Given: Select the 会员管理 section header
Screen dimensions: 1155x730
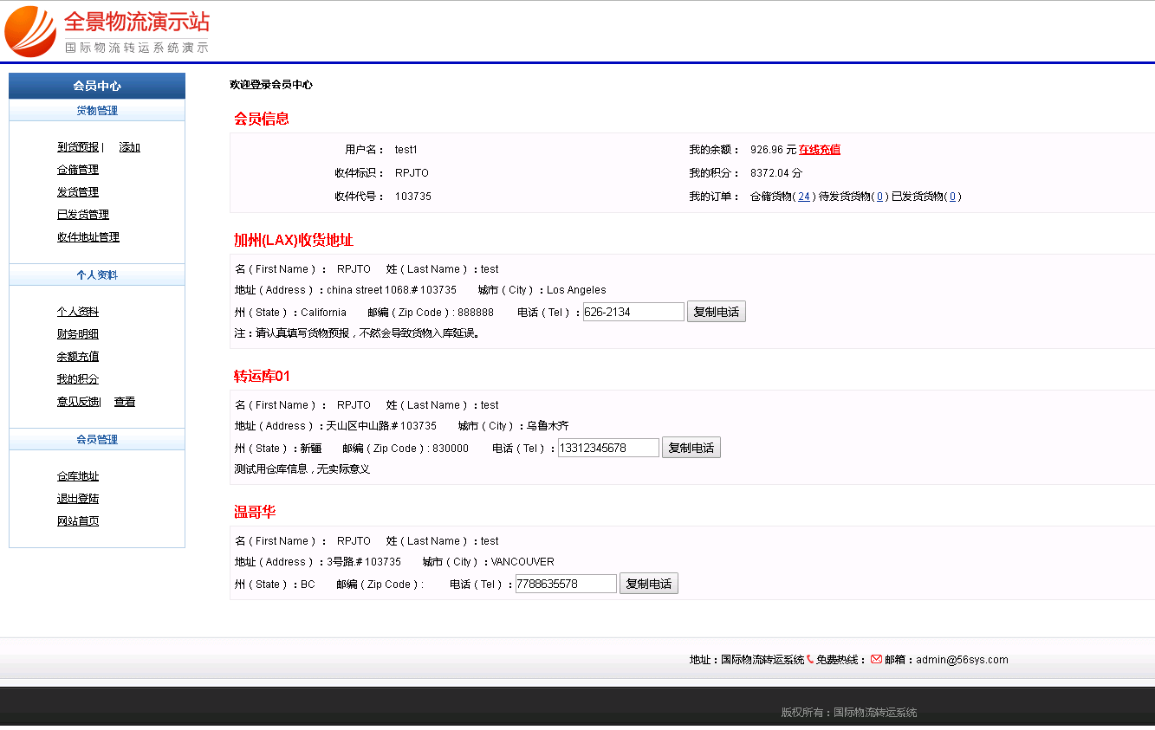Looking at the screenshot, I should (x=95, y=439).
